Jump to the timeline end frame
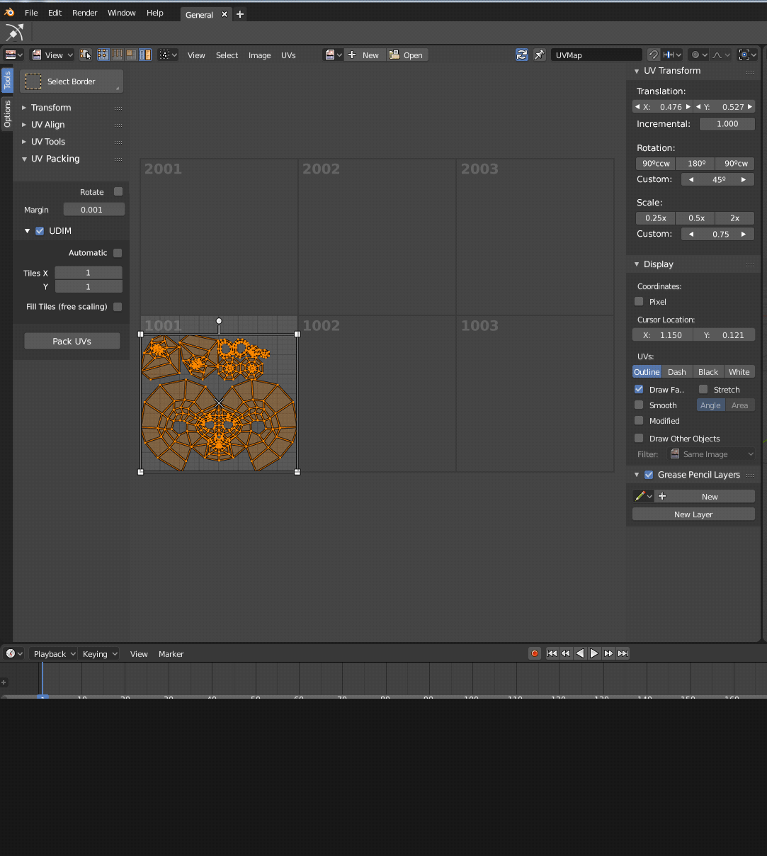Screen dimensions: 767x856 [x=623, y=653]
